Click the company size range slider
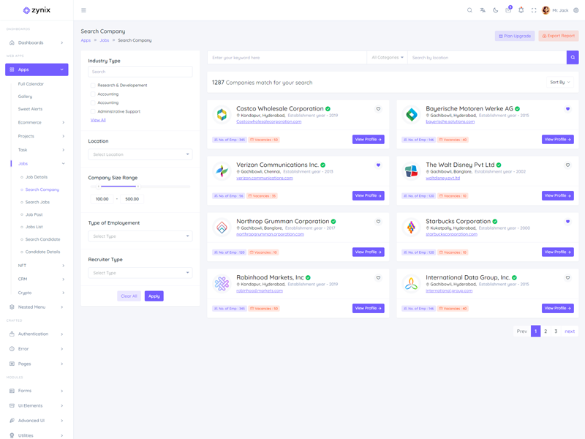Screen dimensions: 585x439 point(117,187)
